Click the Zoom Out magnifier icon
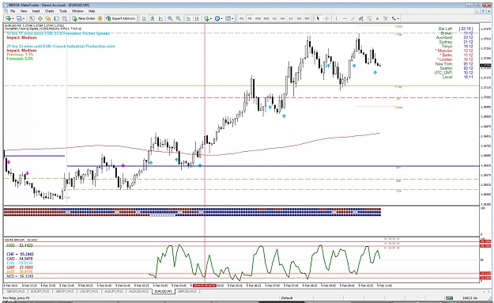Screen dimensions: 494x303 [179, 19]
